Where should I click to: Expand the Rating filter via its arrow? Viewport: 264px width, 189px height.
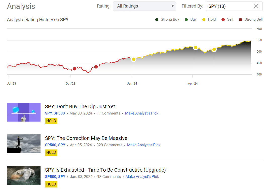point(172,6)
